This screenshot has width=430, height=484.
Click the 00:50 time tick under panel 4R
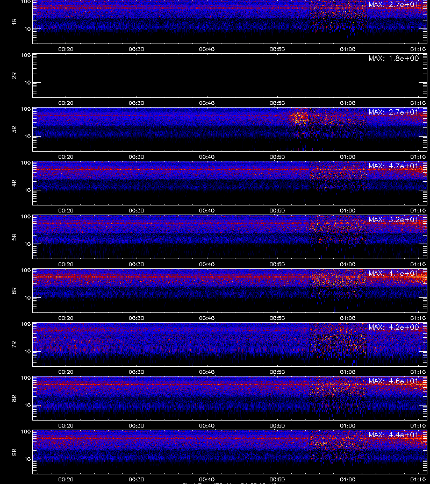(277, 210)
